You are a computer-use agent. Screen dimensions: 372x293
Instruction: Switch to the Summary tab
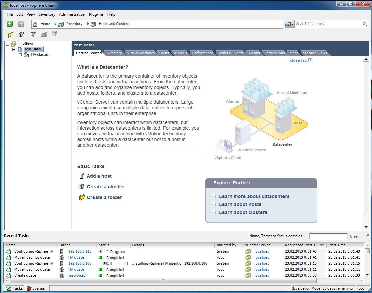coord(114,53)
